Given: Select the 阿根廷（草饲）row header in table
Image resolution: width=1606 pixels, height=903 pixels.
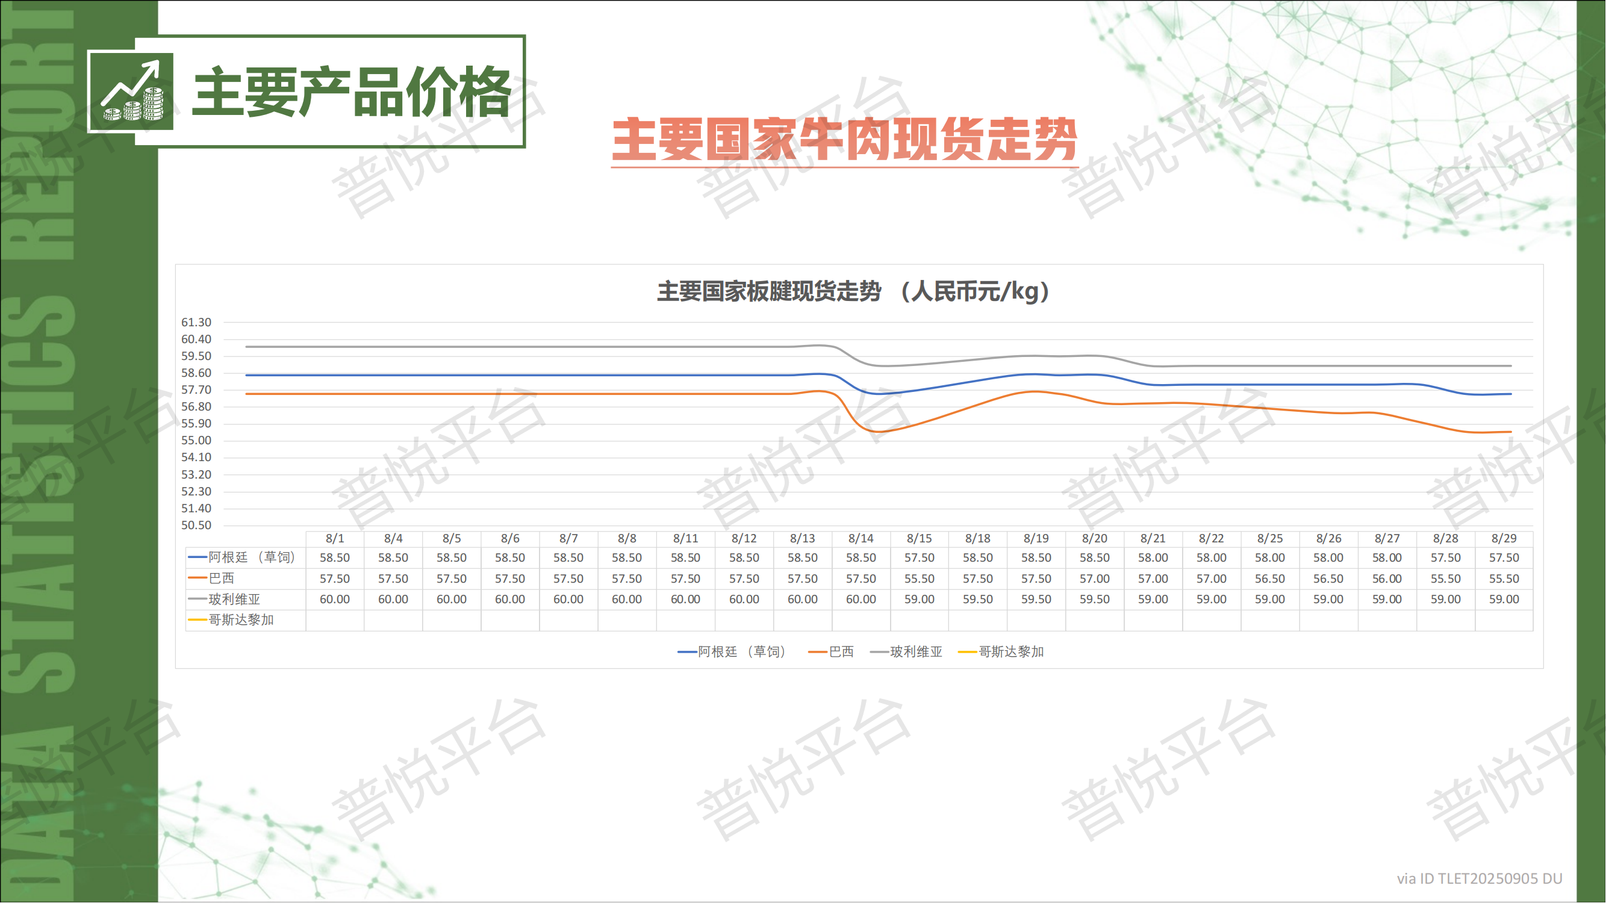Looking at the screenshot, I should [x=249, y=558].
